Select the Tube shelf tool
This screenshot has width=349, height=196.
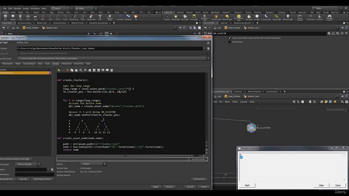coord(20,17)
